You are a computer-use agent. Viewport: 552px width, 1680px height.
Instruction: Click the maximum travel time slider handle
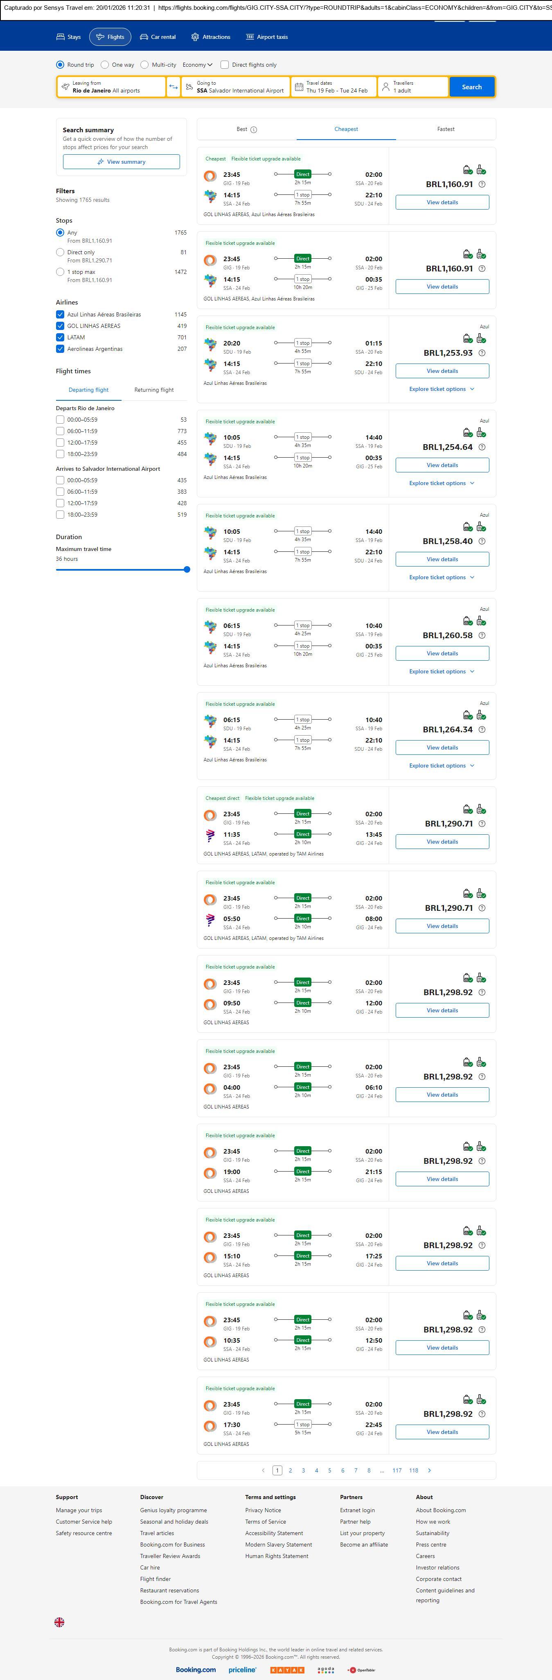pos(187,569)
